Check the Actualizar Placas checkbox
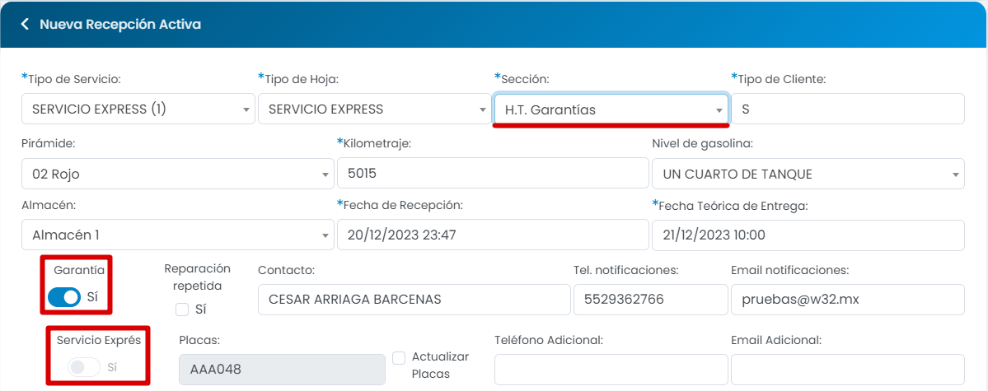988x391 pixels. coord(399,357)
